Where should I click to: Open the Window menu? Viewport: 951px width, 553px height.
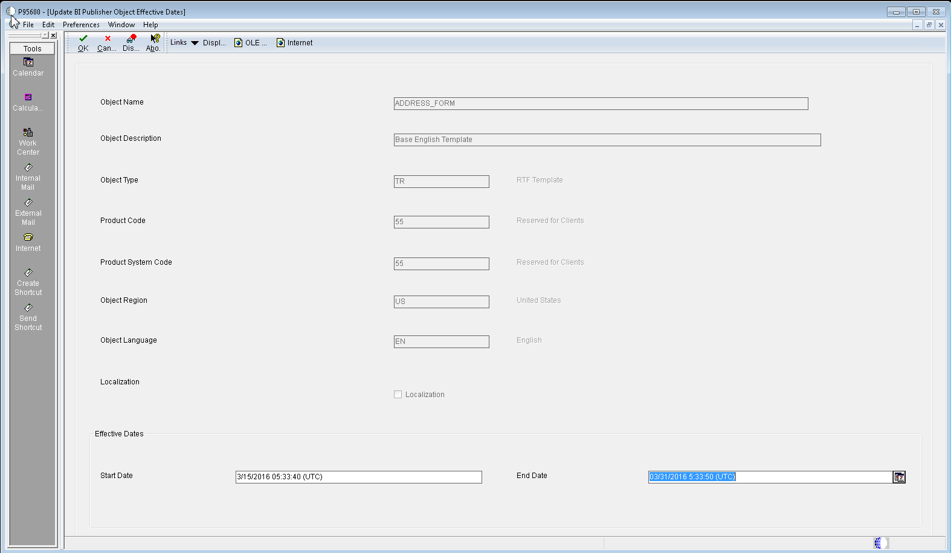pyautogui.click(x=121, y=25)
